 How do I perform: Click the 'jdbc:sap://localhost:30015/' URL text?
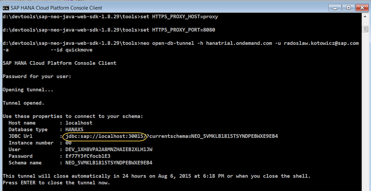[x=106, y=136]
